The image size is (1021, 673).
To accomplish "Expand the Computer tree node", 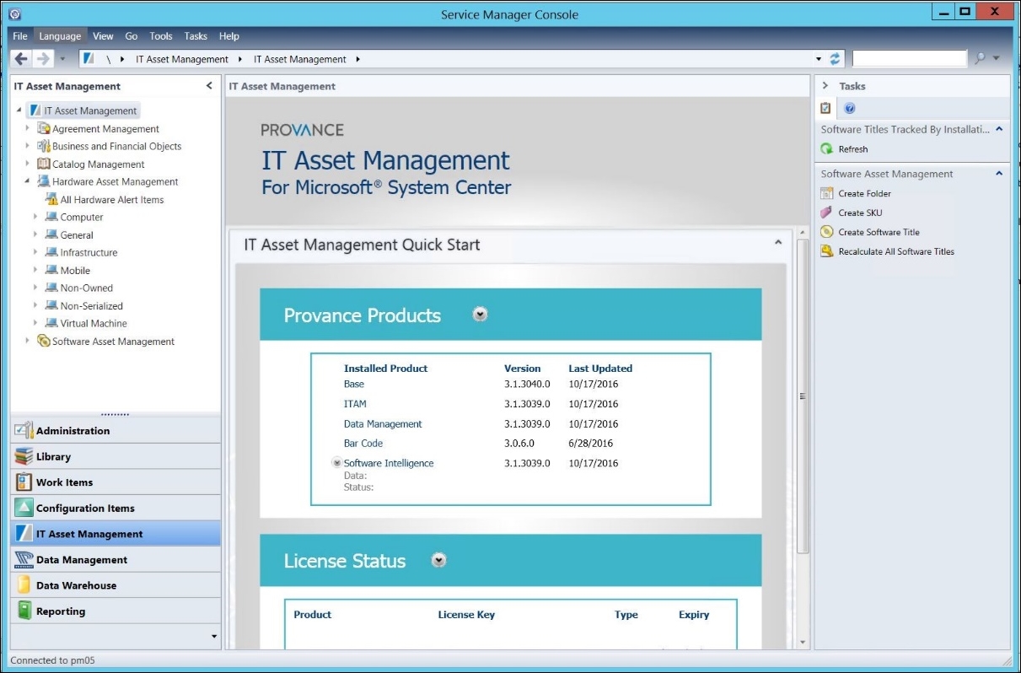I will [x=35, y=217].
